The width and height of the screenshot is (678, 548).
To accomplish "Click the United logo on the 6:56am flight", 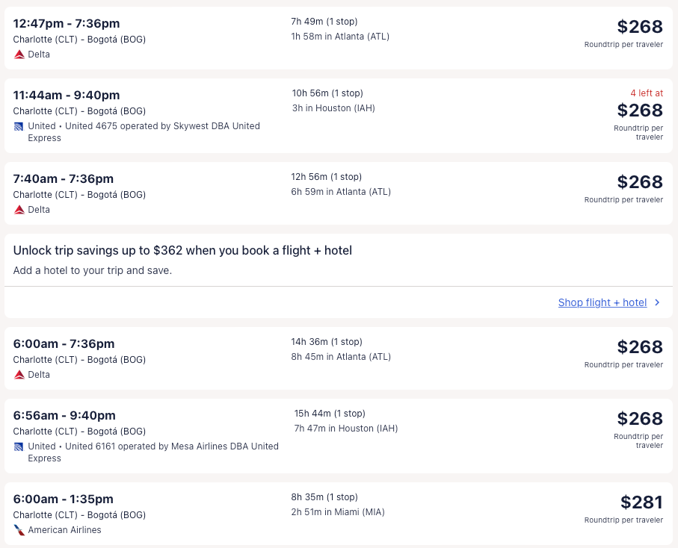I will (x=19, y=446).
